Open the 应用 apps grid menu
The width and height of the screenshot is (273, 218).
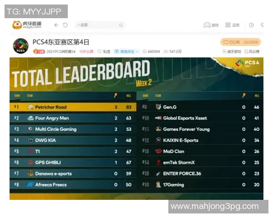tap(232, 25)
